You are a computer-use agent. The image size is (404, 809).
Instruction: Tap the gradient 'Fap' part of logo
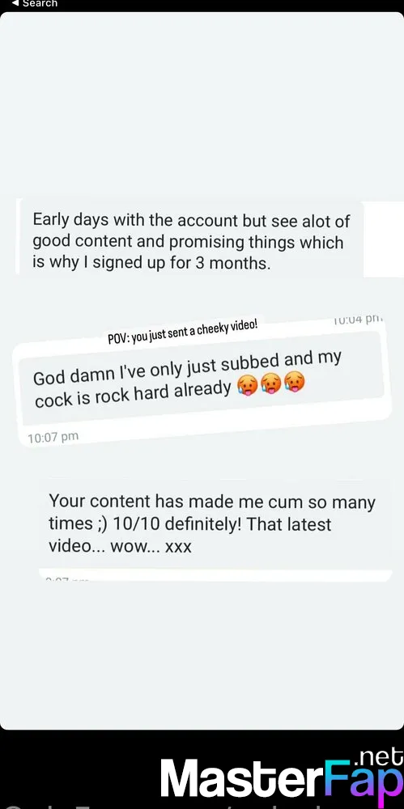364,780
